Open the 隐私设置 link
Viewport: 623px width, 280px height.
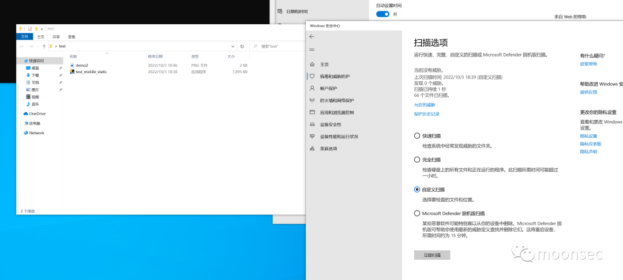[x=588, y=136]
